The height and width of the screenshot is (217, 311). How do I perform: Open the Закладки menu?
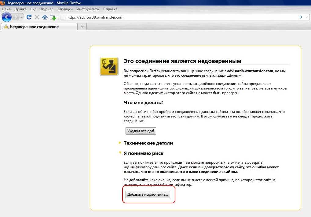(x=65, y=9)
